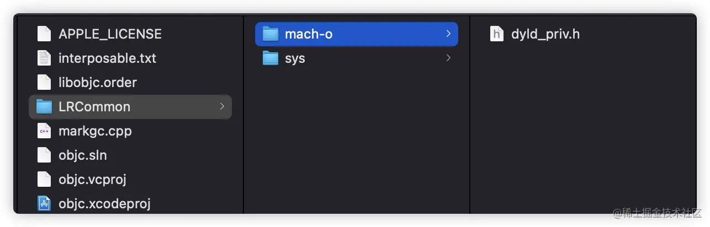Click the libobjc.order document icon
Image resolution: width=710 pixels, height=227 pixels.
coord(44,83)
